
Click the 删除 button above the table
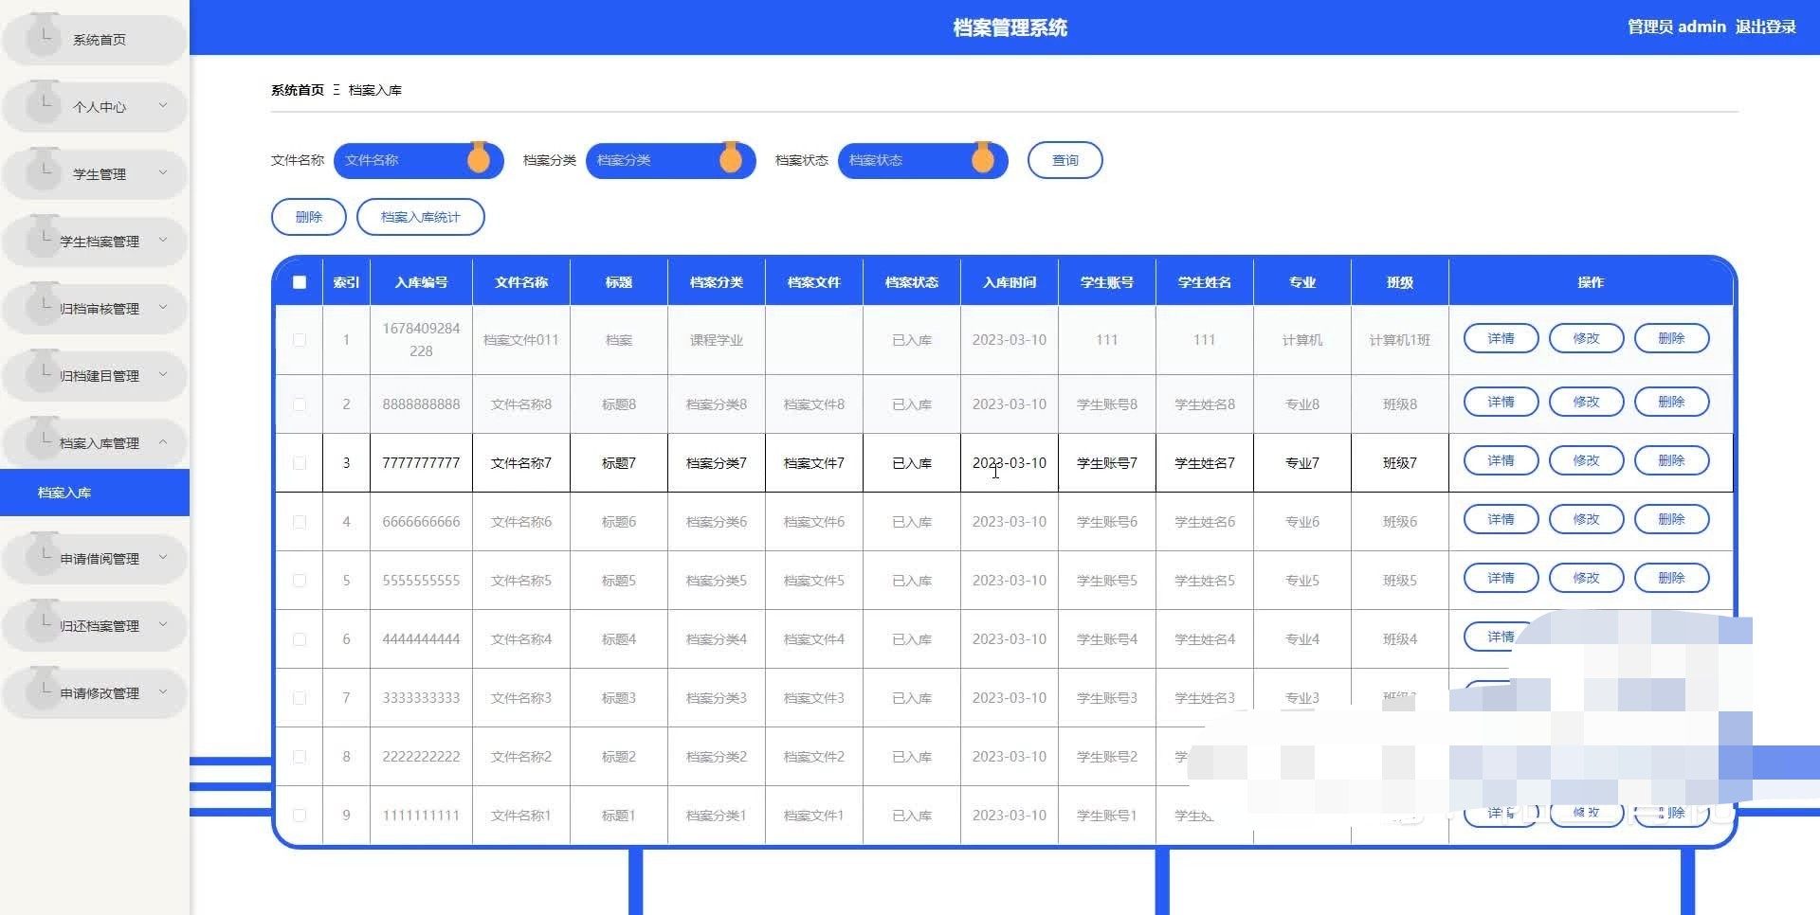tap(309, 217)
